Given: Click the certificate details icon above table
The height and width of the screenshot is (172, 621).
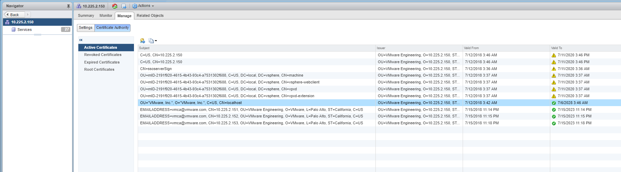Looking at the screenshot, I should pos(143,41).
